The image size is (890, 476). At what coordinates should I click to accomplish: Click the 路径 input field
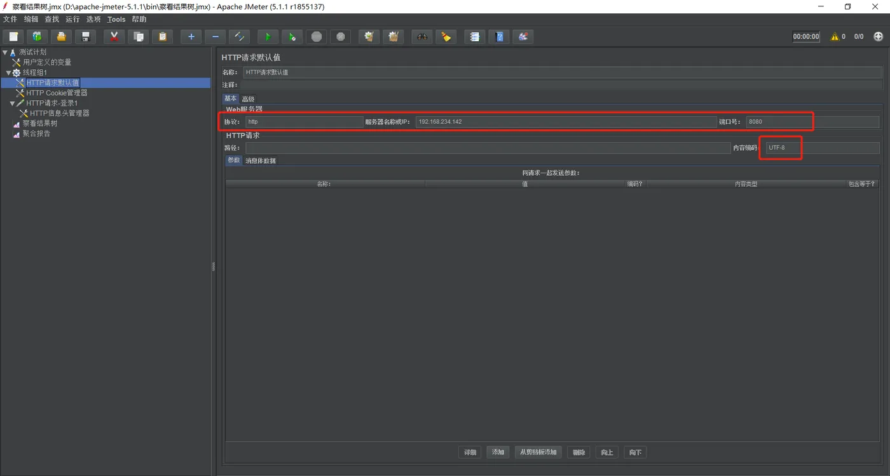[x=488, y=148]
